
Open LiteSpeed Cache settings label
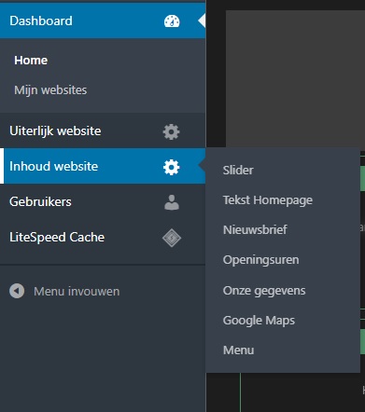(57, 238)
